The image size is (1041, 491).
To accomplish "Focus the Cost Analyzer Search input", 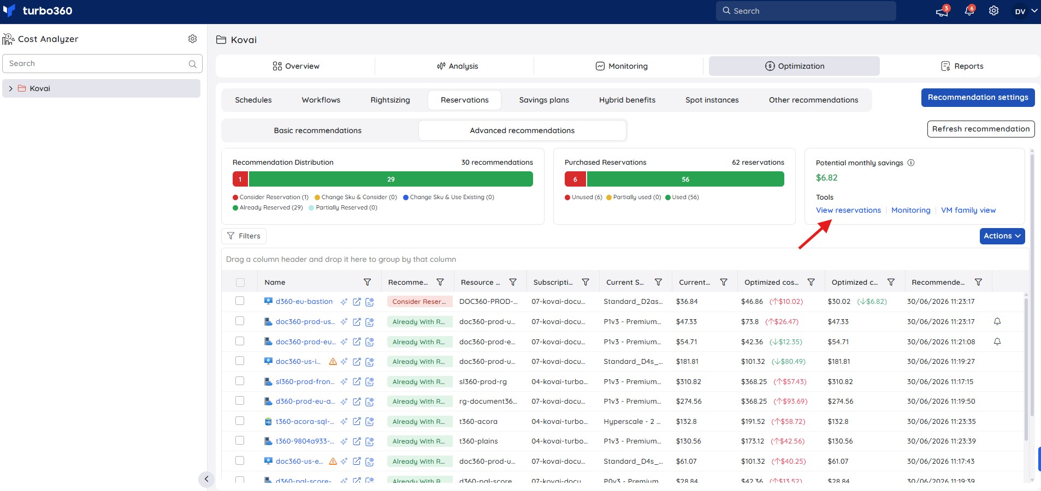I will (103, 64).
